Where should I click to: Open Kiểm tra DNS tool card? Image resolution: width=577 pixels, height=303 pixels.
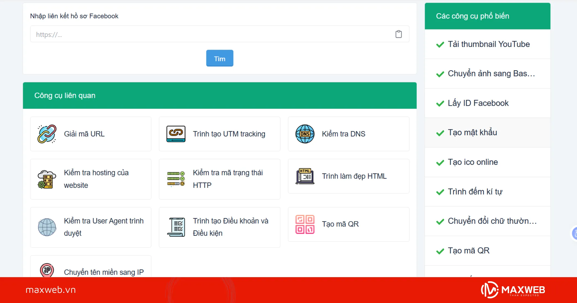[x=348, y=134]
